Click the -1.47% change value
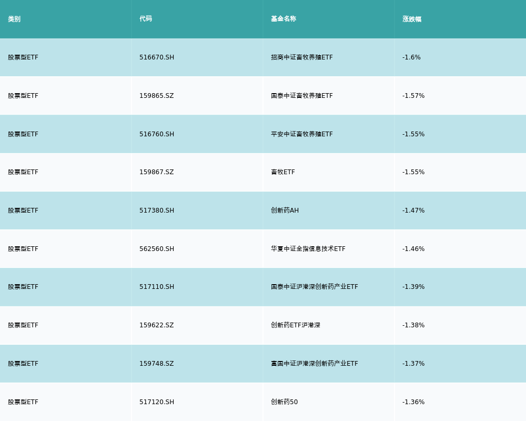This screenshot has width=526, height=421. pos(413,210)
